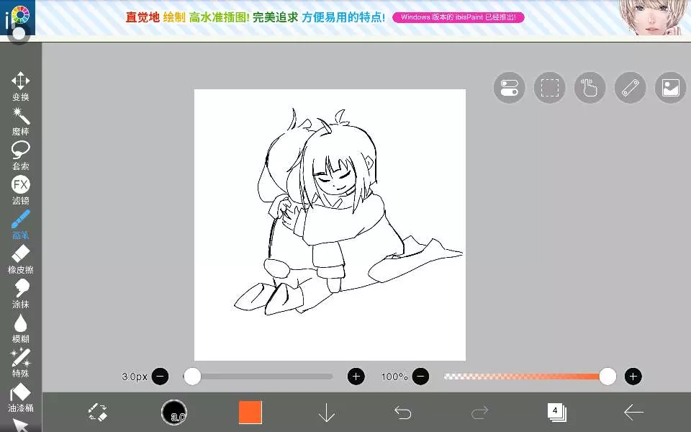Select the Lasso (套索) tool
Image resolution: width=691 pixels, height=432 pixels.
[21, 156]
